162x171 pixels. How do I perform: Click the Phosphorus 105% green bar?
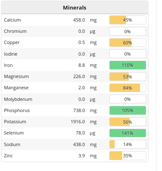128,110
